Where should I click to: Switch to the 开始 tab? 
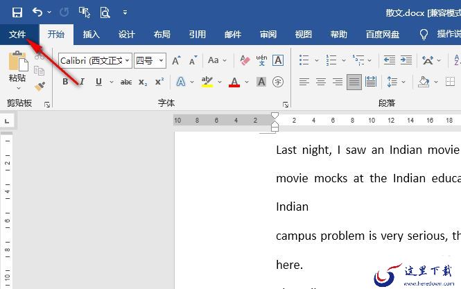coord(56,35)
